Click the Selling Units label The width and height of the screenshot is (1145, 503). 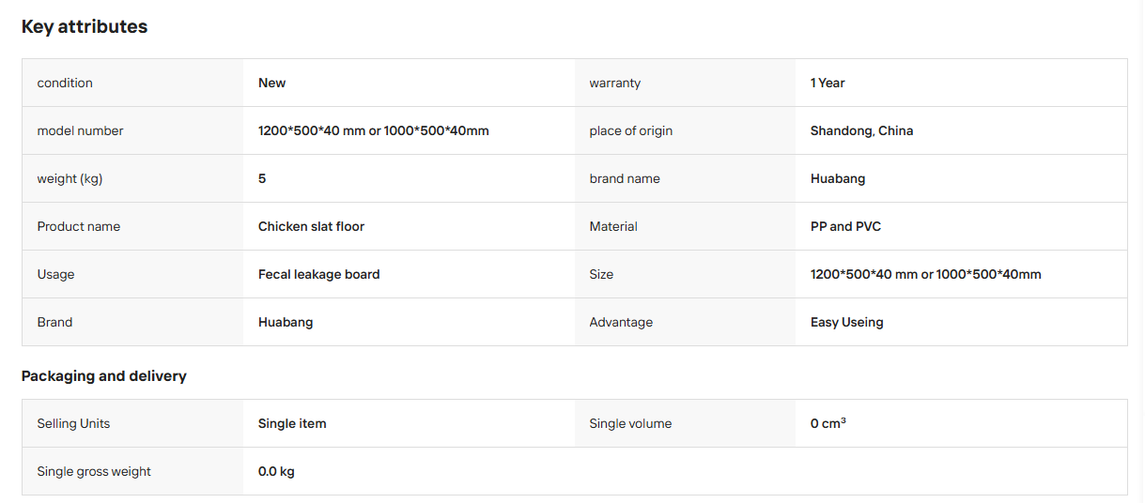(x=73, y=423)
